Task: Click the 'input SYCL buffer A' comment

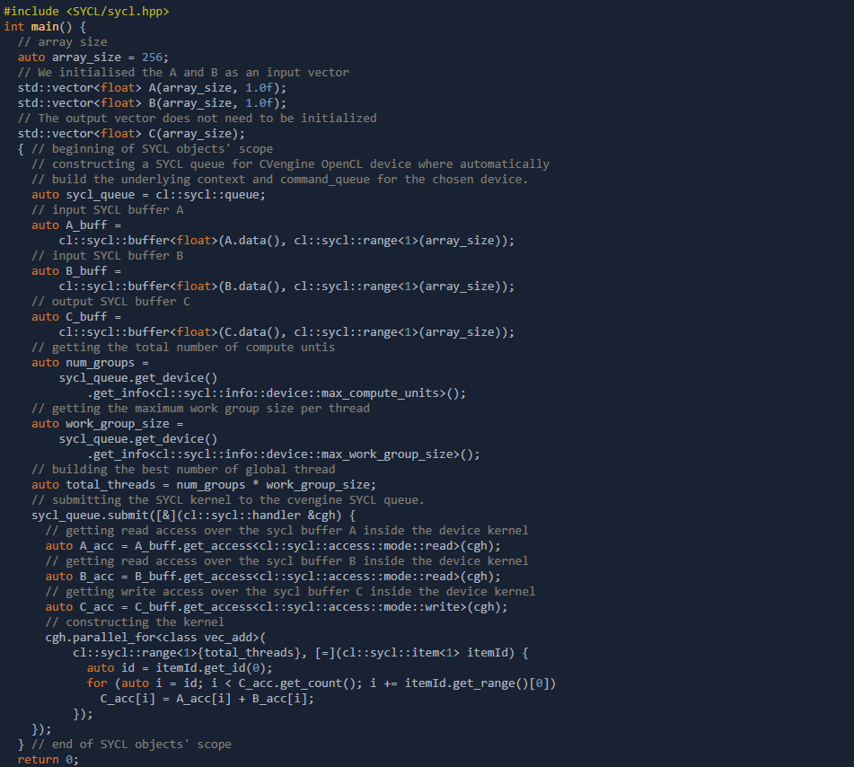Action: pyautogui.click(x=107, y=209)
